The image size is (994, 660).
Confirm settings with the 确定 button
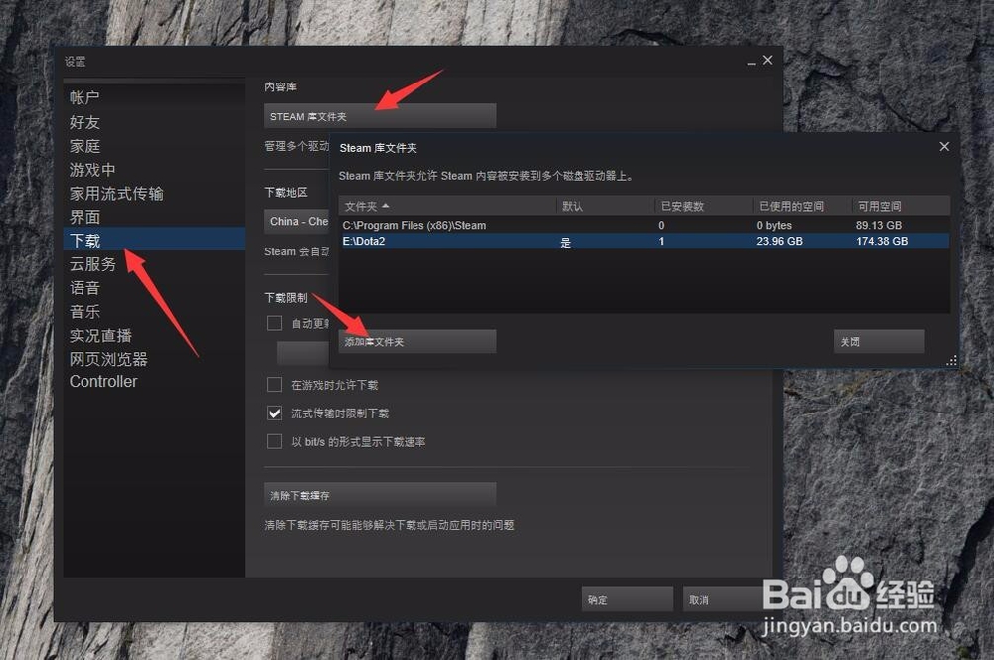[626, 598]
